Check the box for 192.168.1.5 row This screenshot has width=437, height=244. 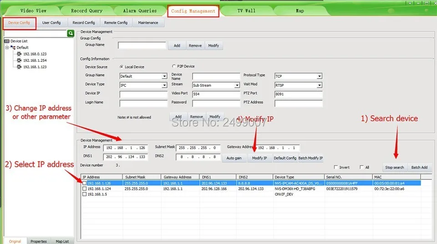pyautogui.click(x=85, y=194)
